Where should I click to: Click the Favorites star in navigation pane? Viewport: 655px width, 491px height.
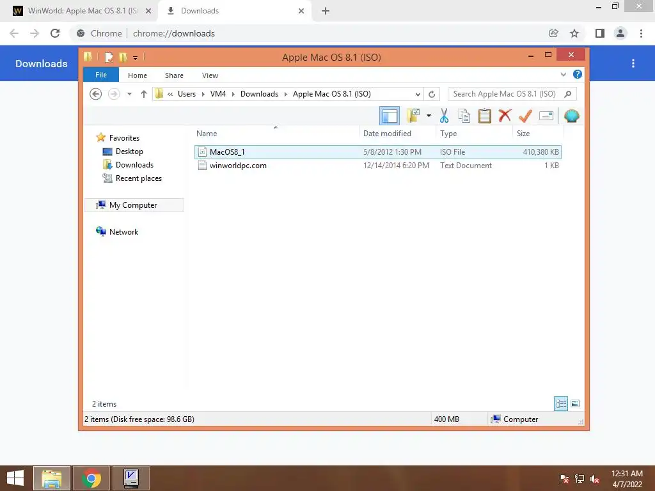click(x=100, y=137)
